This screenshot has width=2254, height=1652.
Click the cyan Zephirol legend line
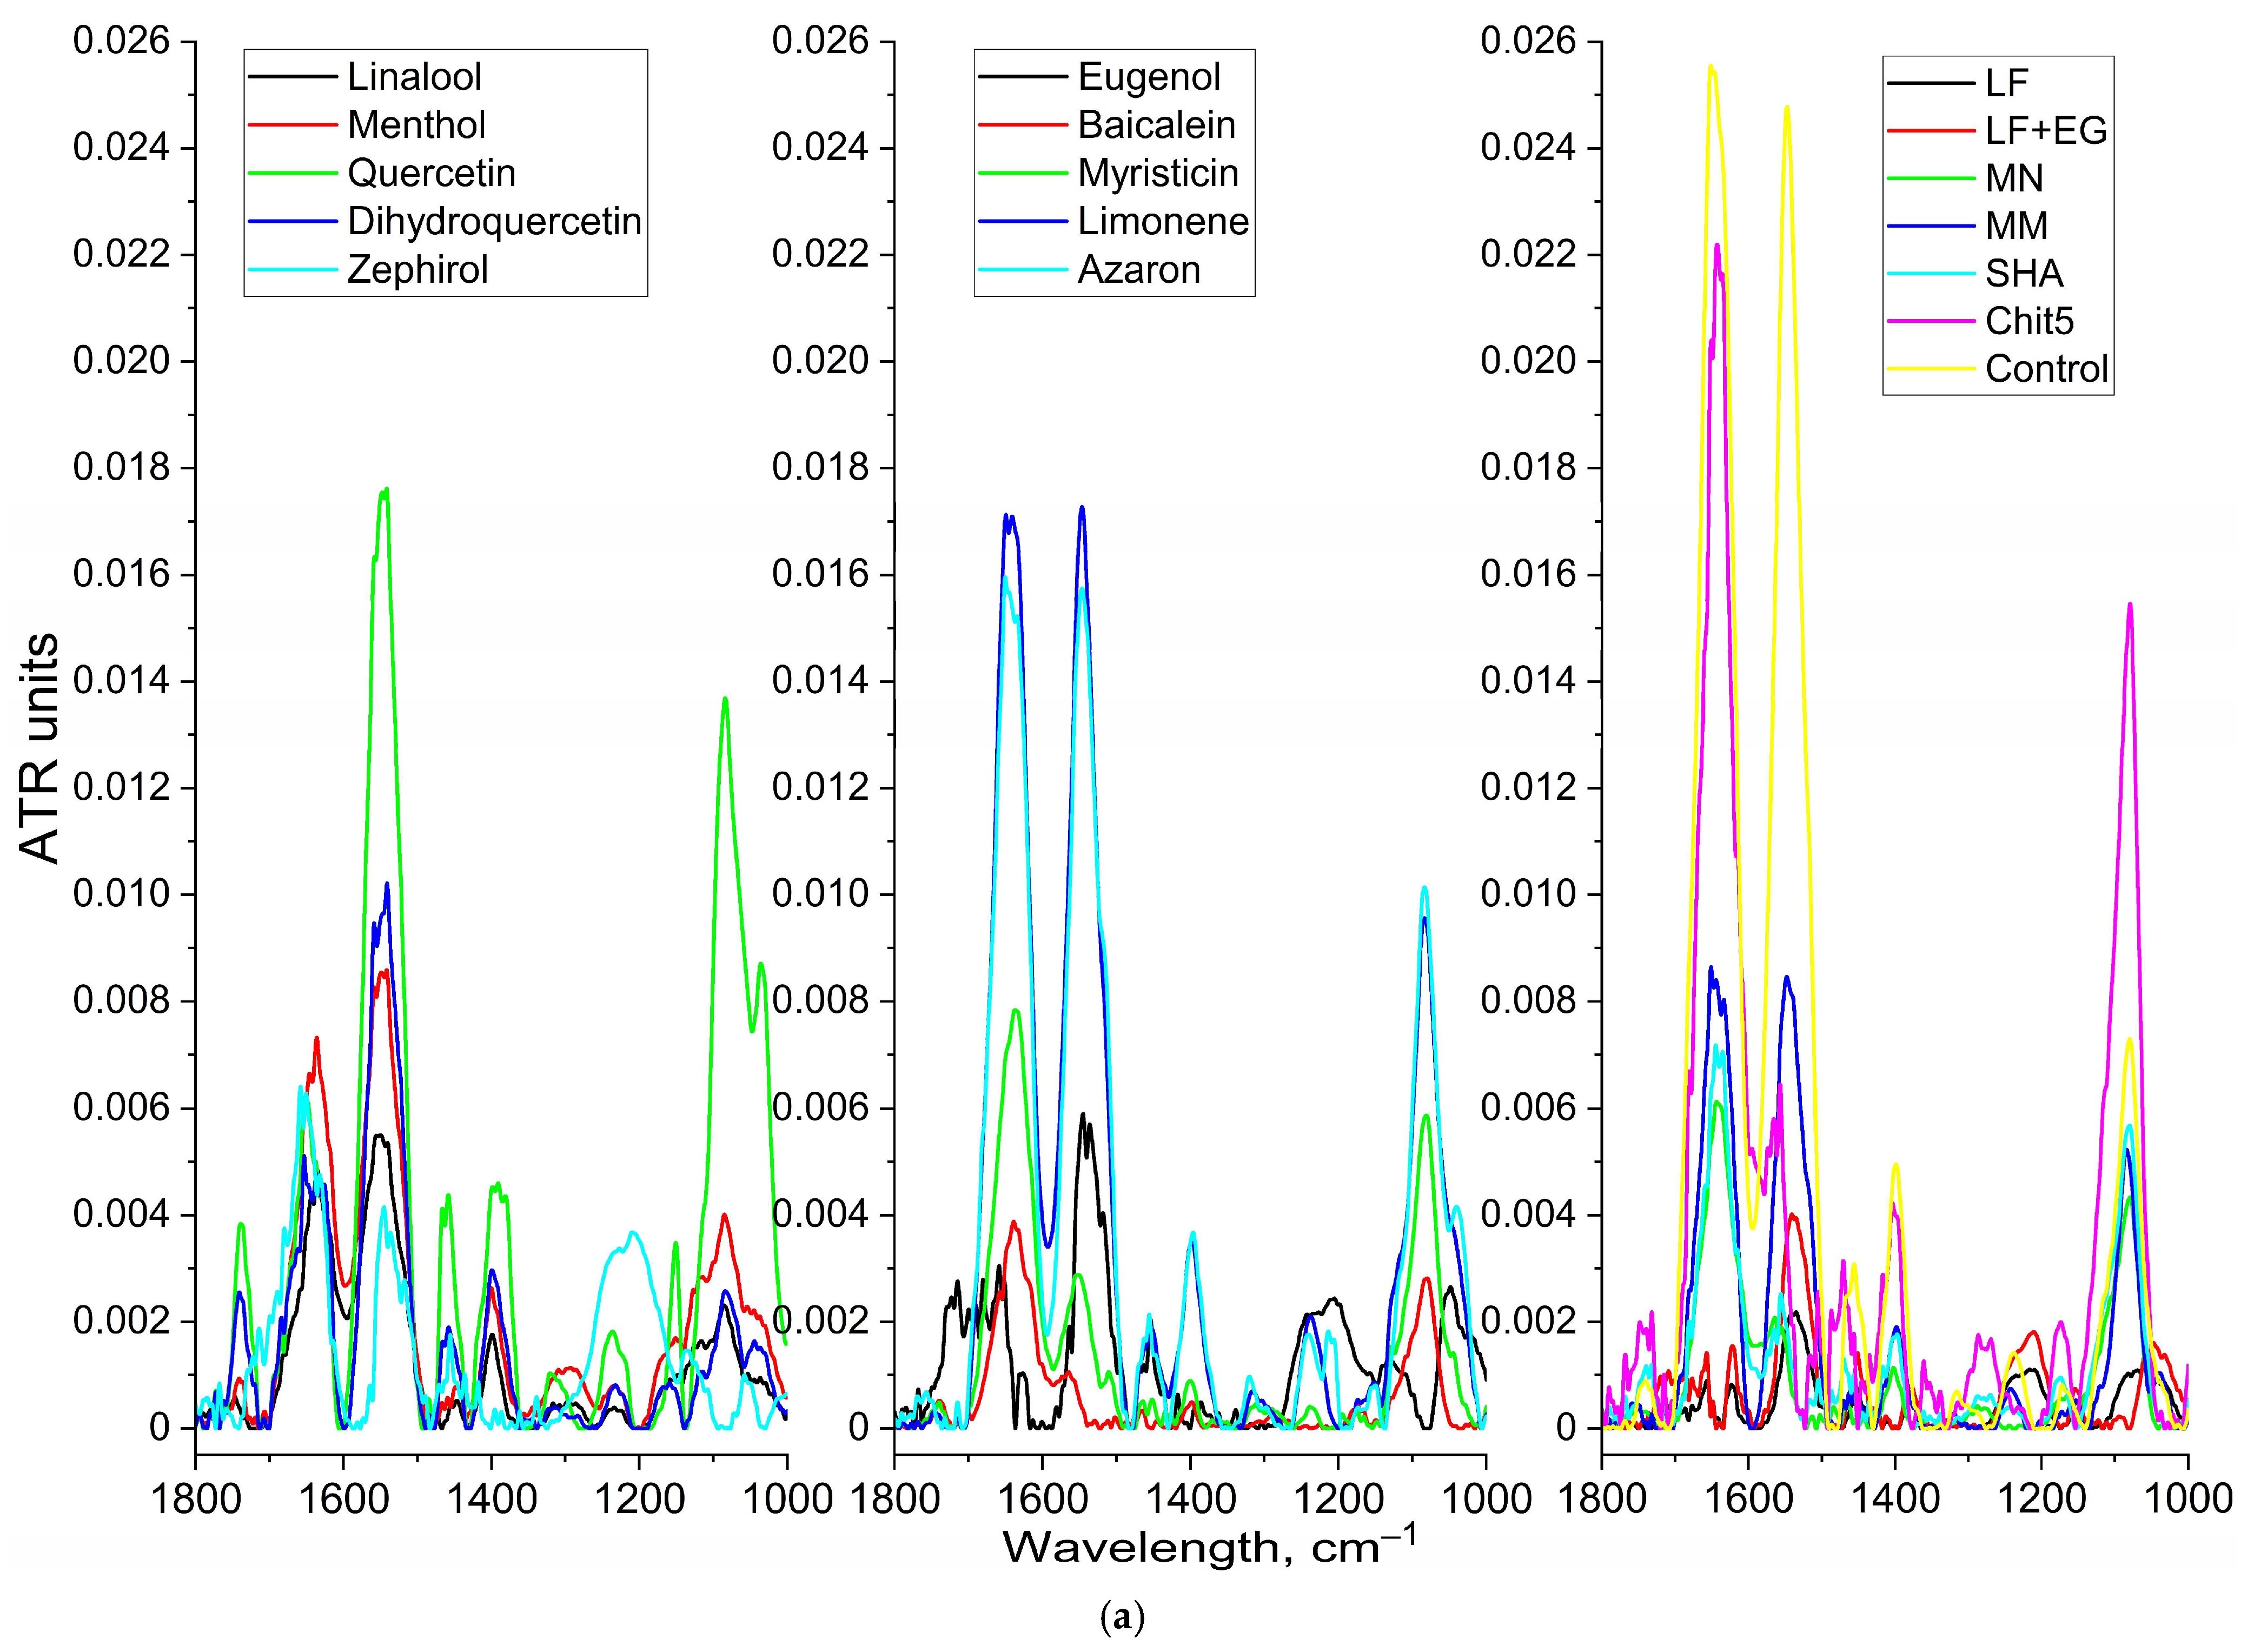click(x=292, y=269)
